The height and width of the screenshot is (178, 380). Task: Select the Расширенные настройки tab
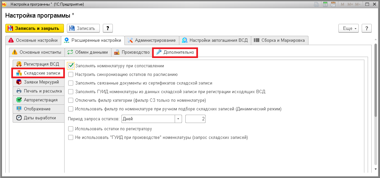coord(93,40)
